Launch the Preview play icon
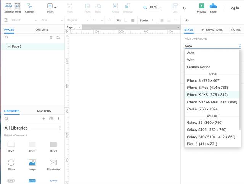244x184 pixels. 202,6
